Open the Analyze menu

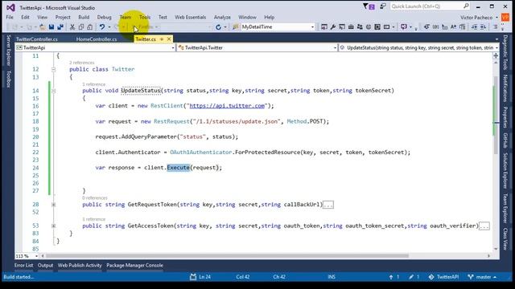tap(222, 18)
